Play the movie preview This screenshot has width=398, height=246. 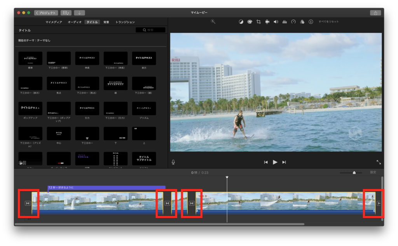(275, 162)
